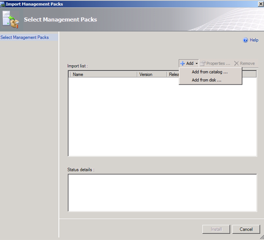Click the Cancel button
The width and height of the screenshot is (264, 240).
pos(246,229)
